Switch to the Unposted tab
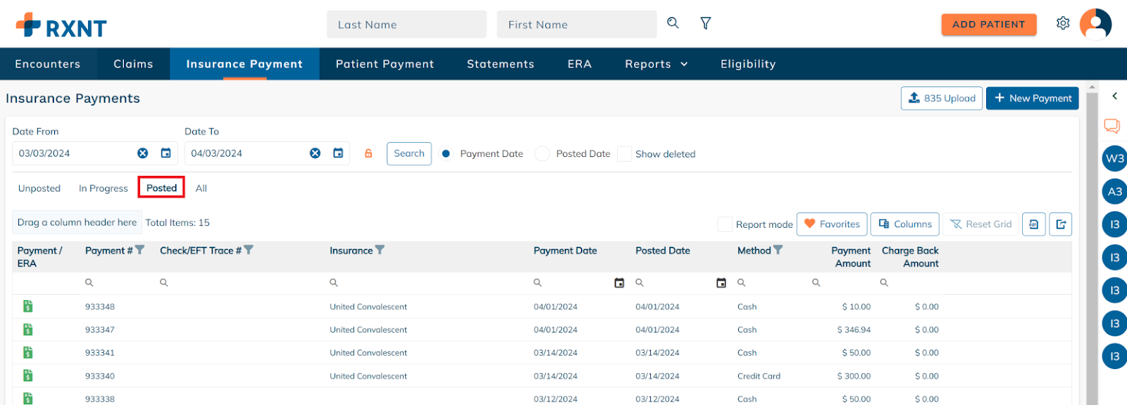Viewport: 1127px width, 405px height. coord(39,188)
